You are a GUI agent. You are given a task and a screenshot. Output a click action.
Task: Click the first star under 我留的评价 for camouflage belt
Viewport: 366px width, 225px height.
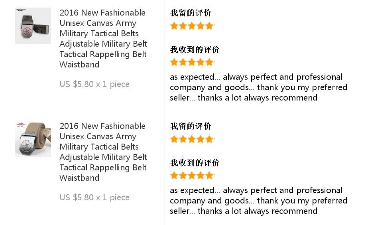[174, 26]
